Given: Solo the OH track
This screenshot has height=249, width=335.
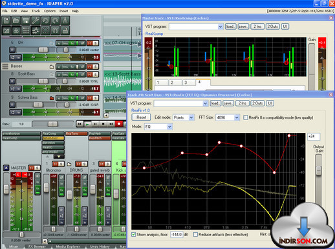Looking at the screenshot, I should click(96, 43).
